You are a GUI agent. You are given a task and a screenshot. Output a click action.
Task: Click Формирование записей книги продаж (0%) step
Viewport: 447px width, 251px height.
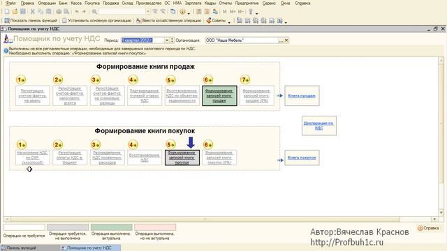[x=257, y=96]
